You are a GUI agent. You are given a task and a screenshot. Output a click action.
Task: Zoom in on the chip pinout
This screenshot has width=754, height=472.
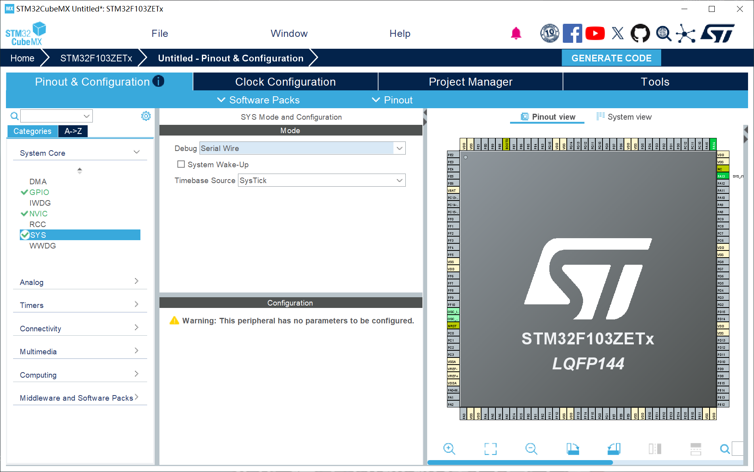449,449
